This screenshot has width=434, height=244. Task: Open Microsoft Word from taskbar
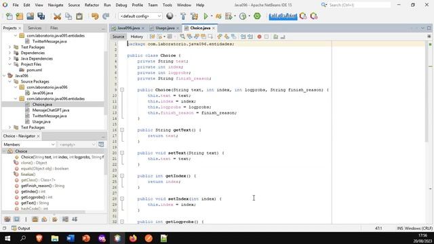click(71, 238)
